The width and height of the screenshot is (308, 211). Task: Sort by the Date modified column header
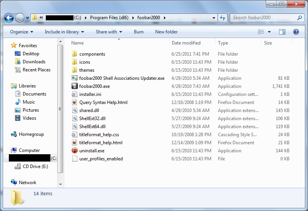[x=186, y=43]
